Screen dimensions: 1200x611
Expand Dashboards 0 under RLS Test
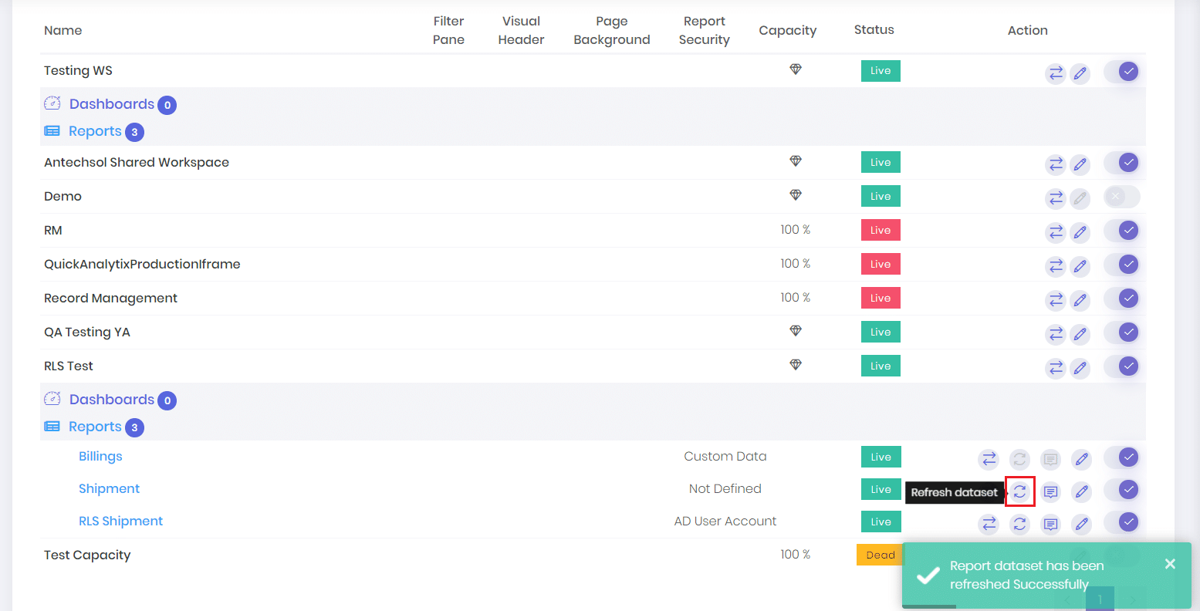(x=110, y=399)
